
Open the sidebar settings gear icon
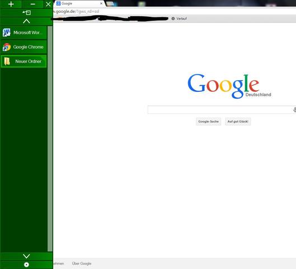click(x=26, y=265)
